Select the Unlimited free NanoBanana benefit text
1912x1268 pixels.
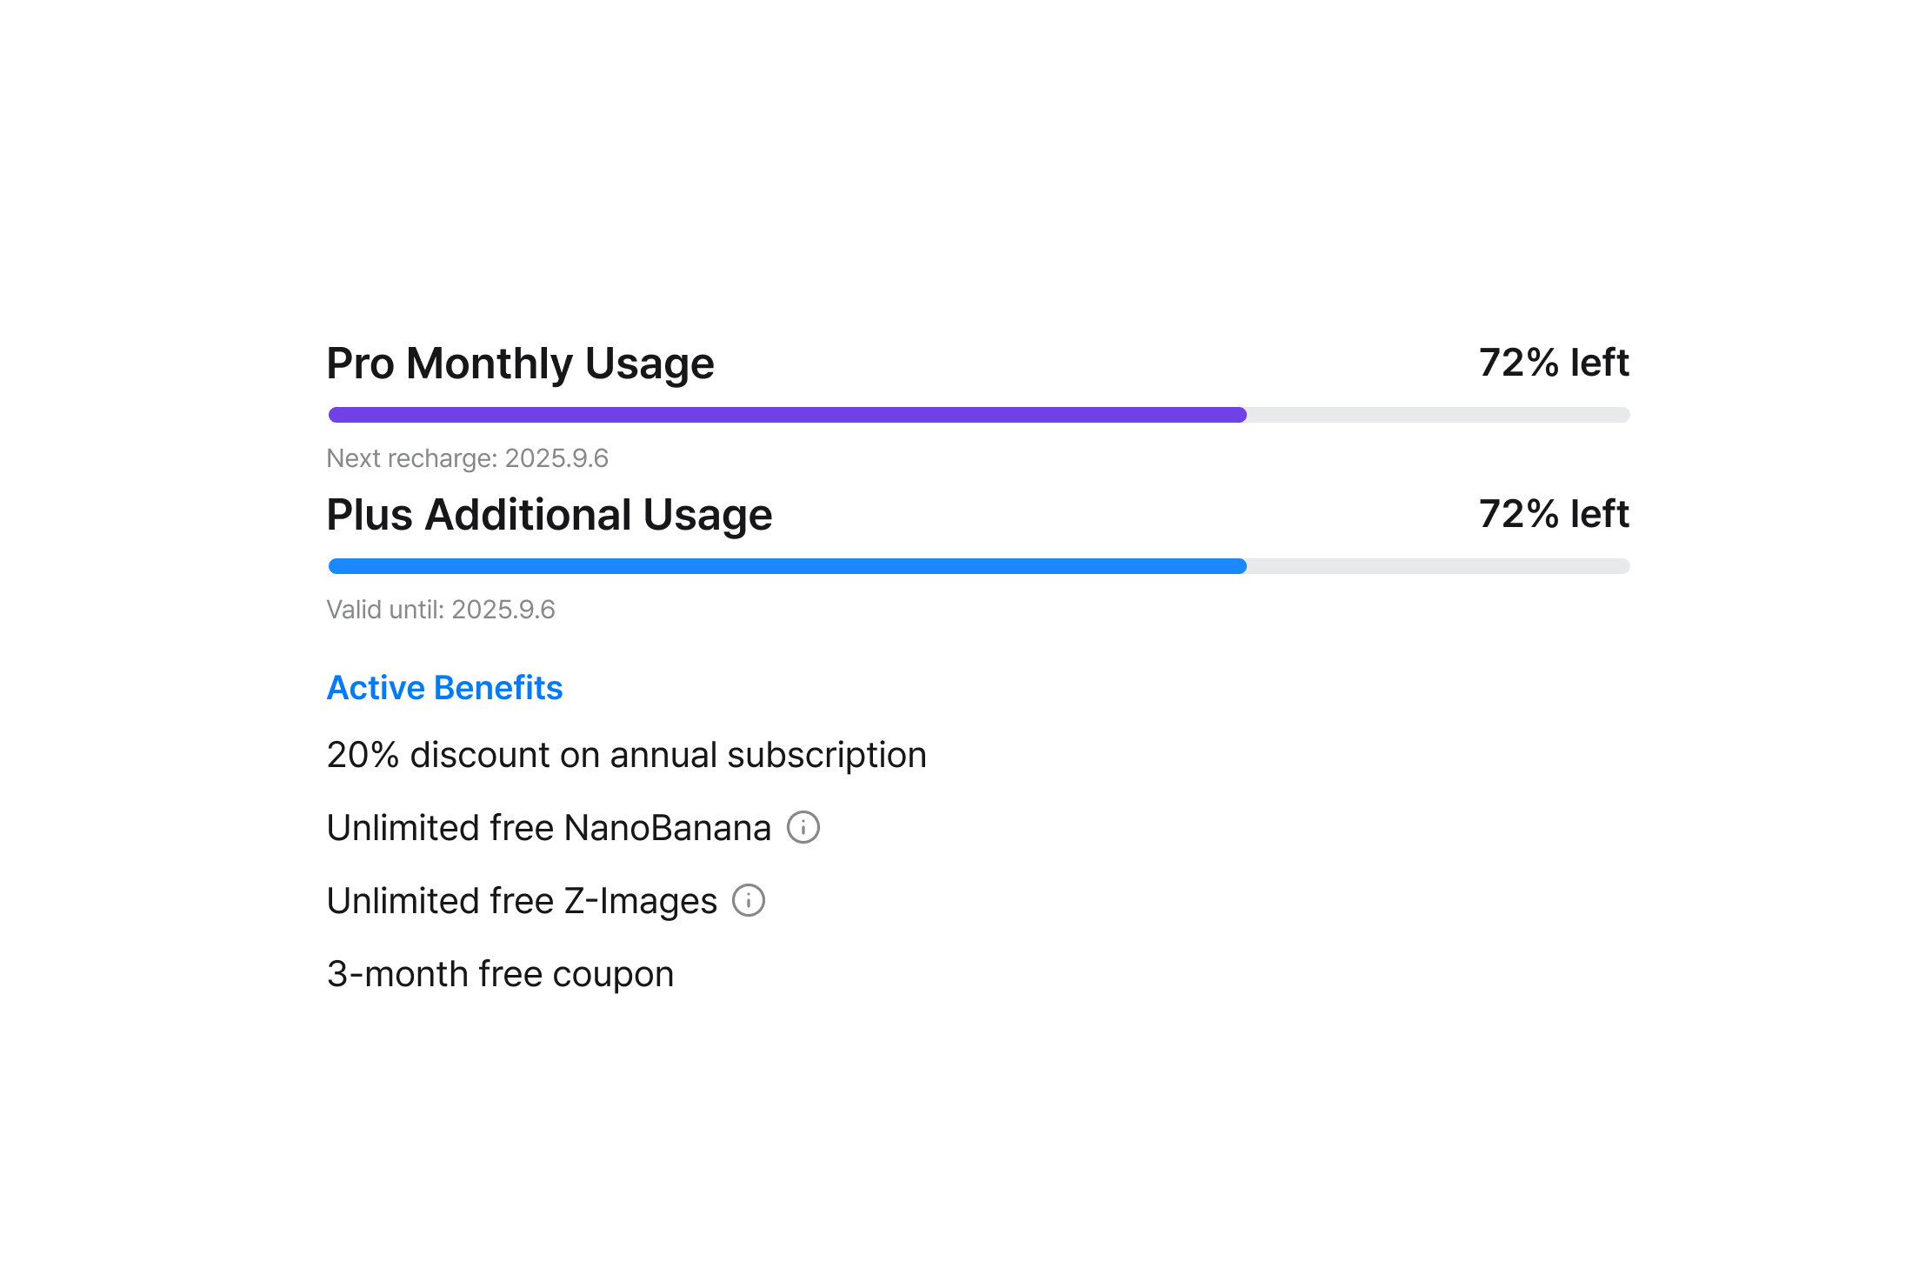click(548, 828)
